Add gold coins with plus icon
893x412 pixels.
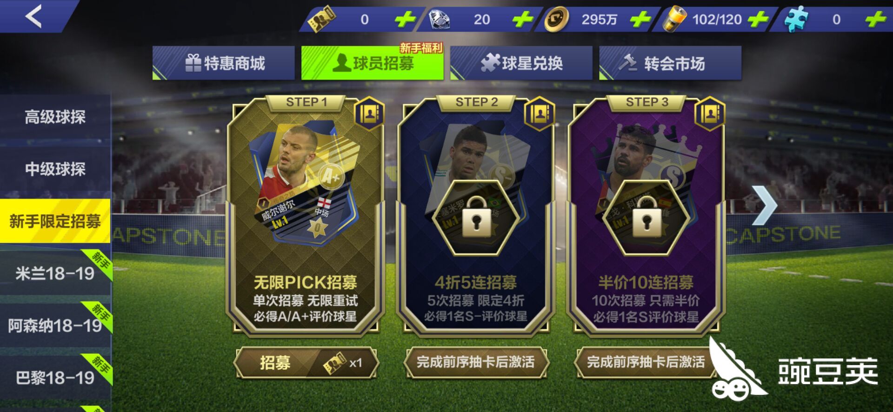(x=640, y=20)
